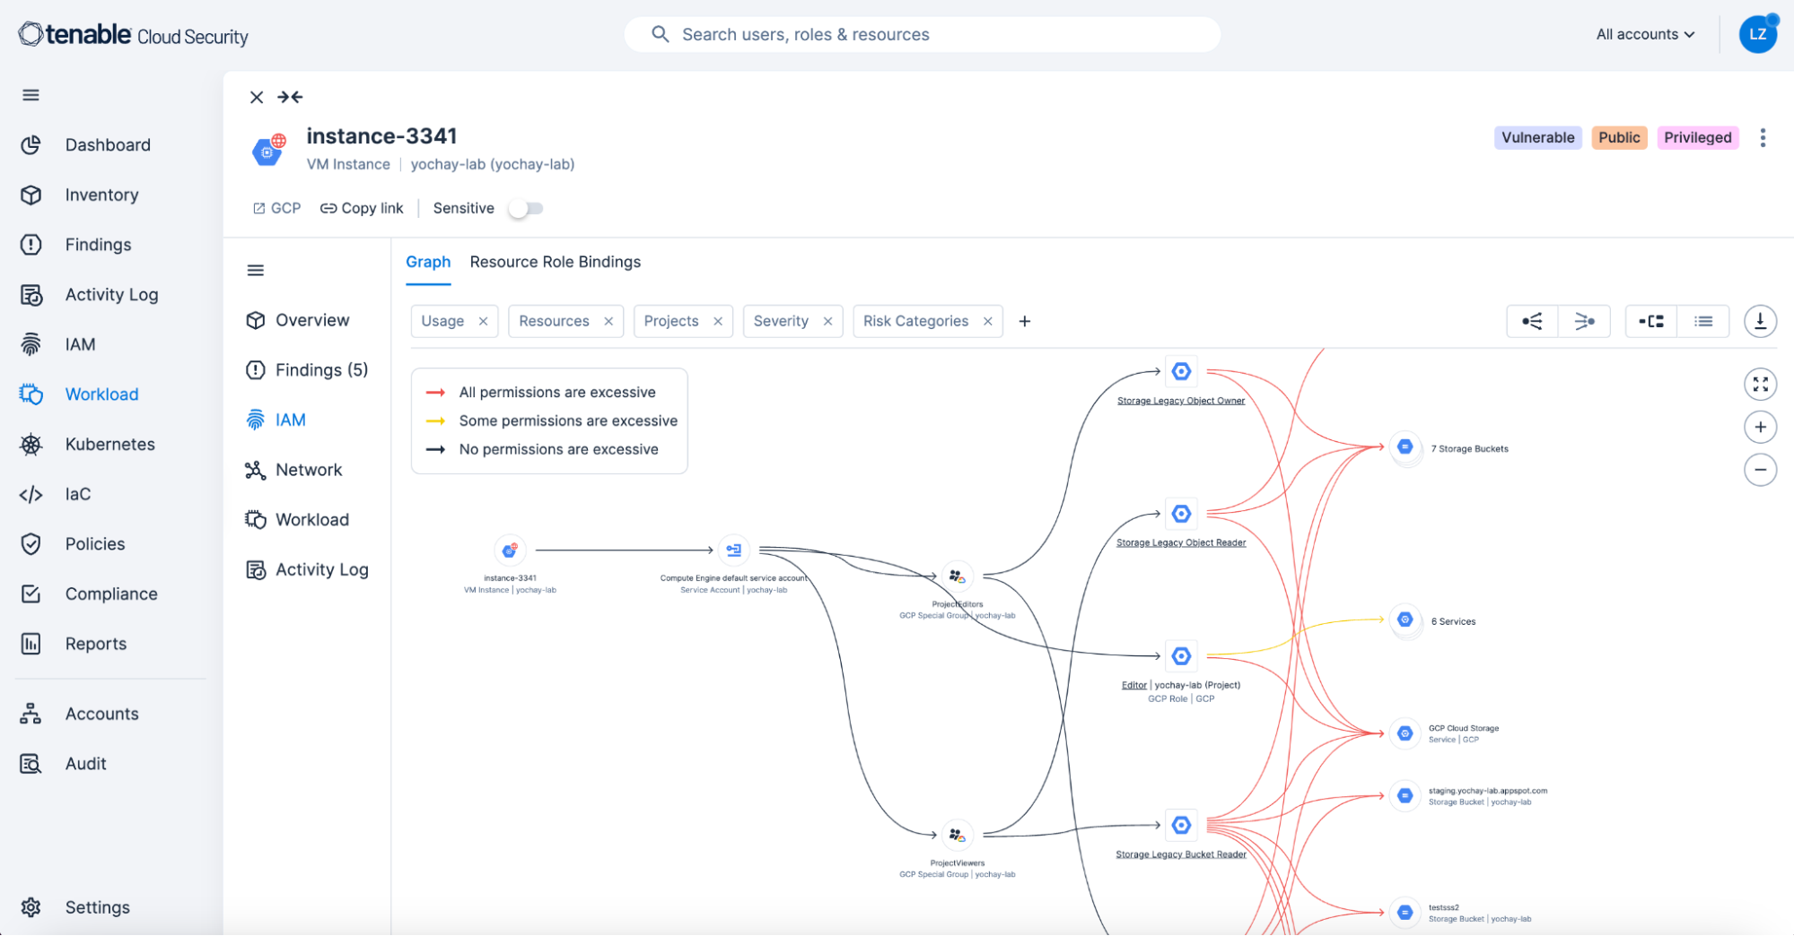Remove the Resources filter
1794x936 pixels.
point(608,321)
